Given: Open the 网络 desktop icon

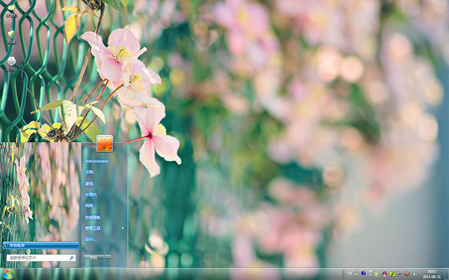Looking at the screenshot, I should pos(11,37).
